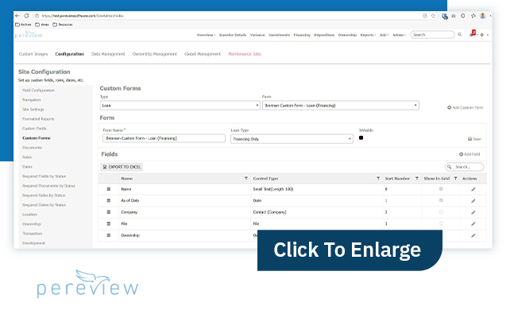
Task: Toggle Show In Grid for Name row
Action: (x=441, y=189)
